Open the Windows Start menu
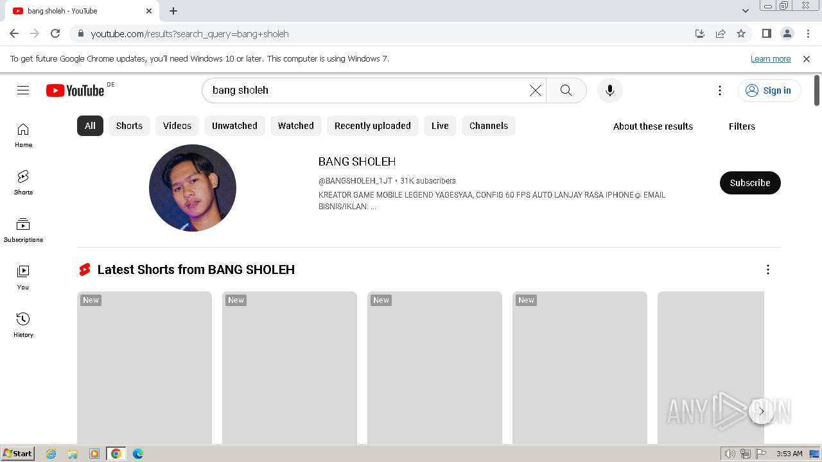 pos(18,454)
